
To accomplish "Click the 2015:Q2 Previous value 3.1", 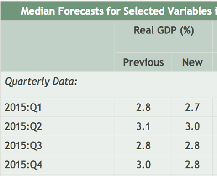I will [x=143, y=126].
